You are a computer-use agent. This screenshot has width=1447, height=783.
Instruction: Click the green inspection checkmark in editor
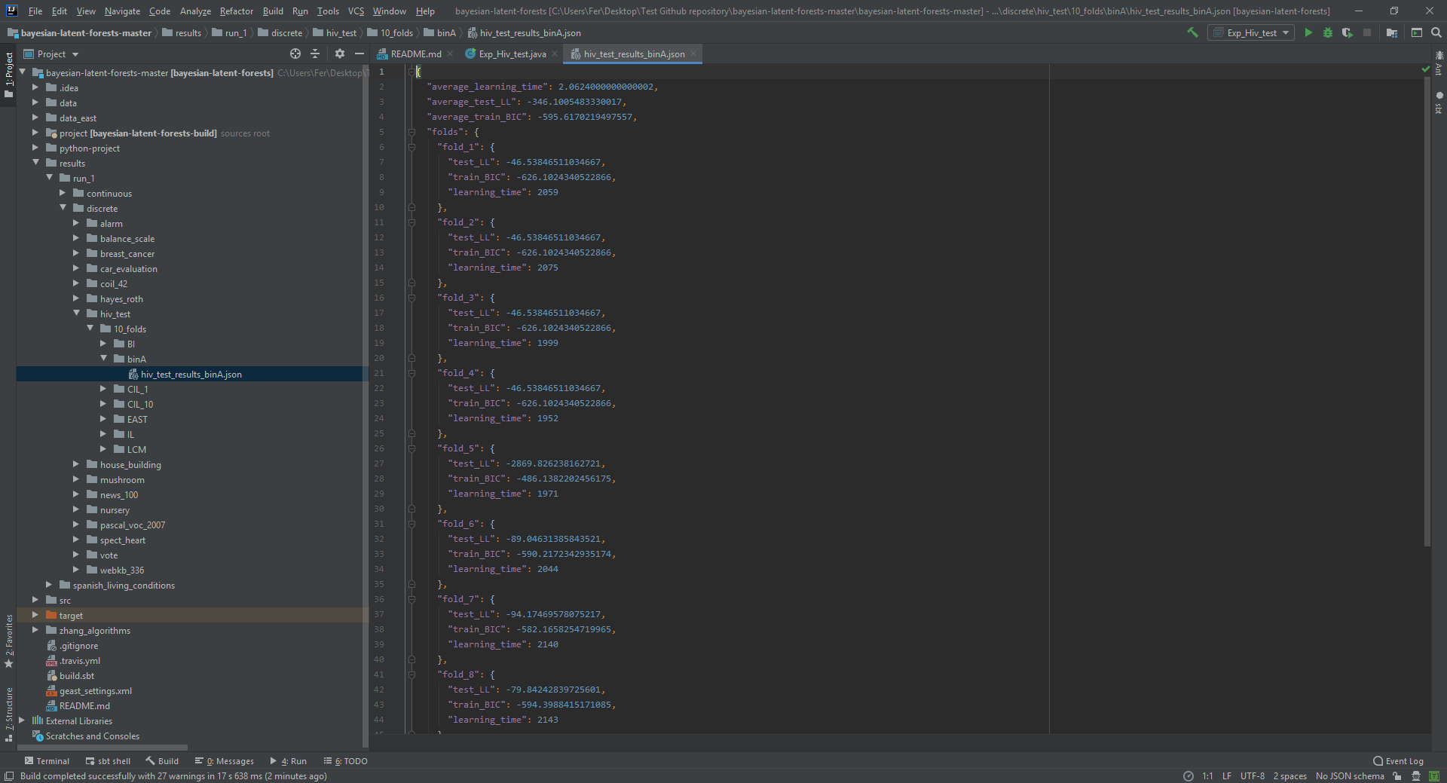pyautogui.click(x=1425, y=69)
